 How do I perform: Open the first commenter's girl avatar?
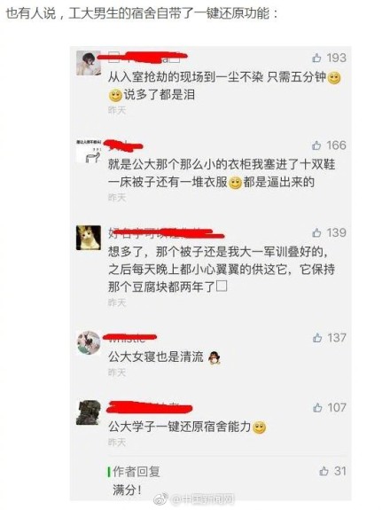(x=89, y=63)
